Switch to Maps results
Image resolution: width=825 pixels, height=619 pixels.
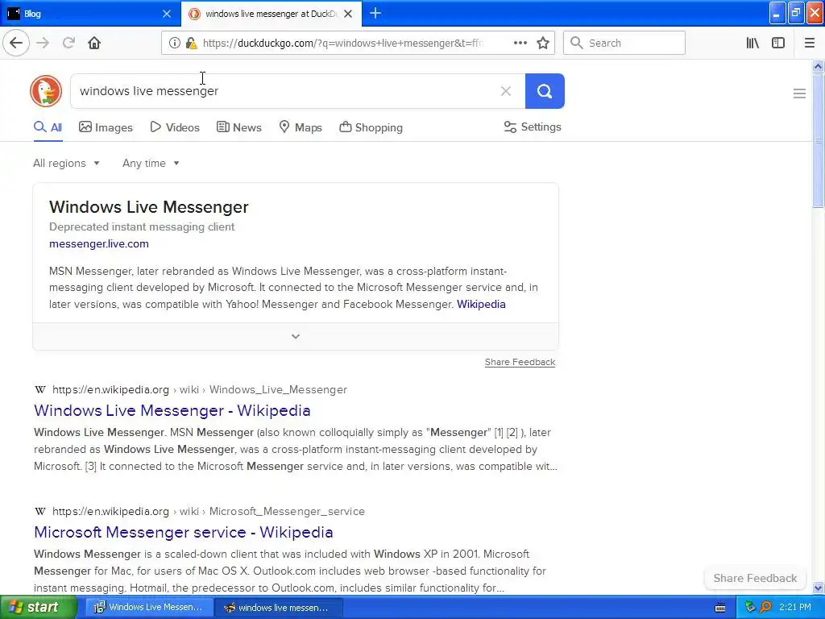(301, 127)
